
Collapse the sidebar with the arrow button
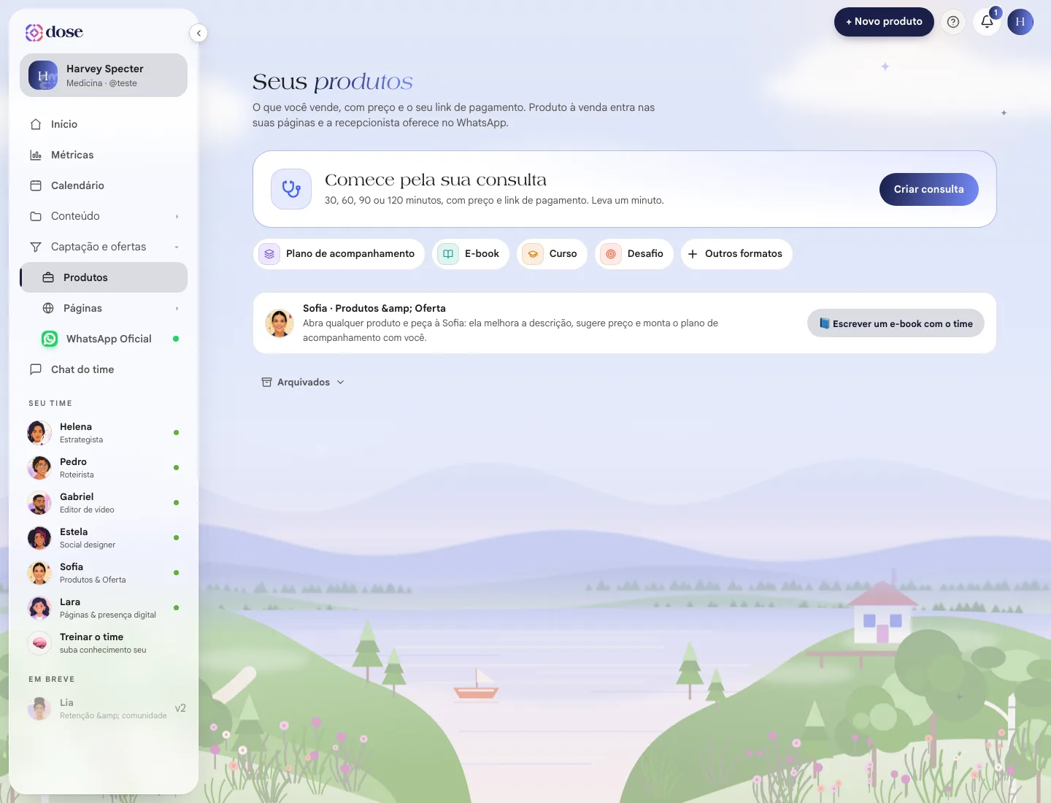click(199, 33)
